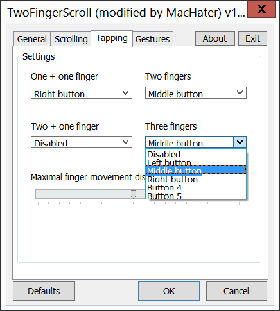This screenshot has width=280, height=311.
Task: Select Button 4 option
Action: tap(196, 187)
